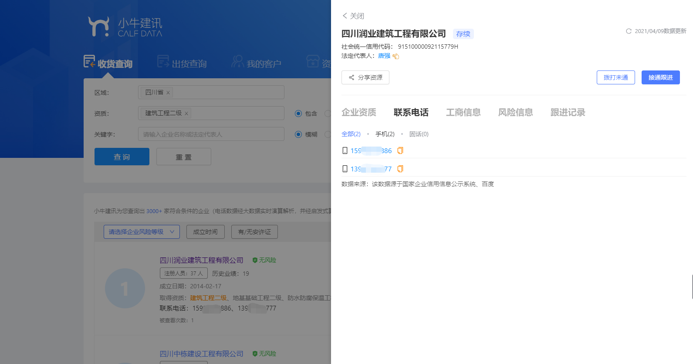Filter phones by 全部(2)
The width and height of the screenshot is (693, 364).
[x=351, y=134]
